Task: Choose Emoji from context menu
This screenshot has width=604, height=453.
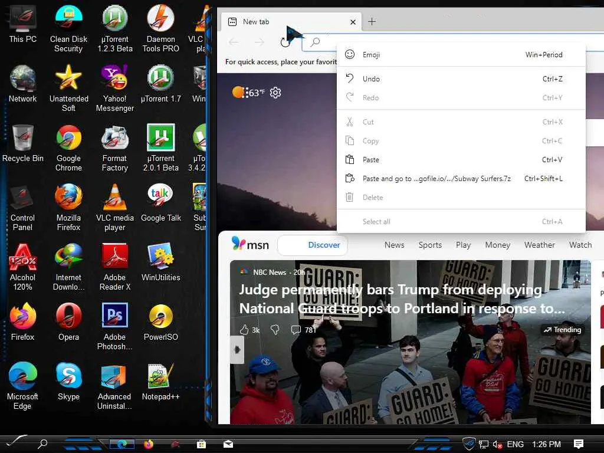Action: pyautogui.click(x=461, y=55)
